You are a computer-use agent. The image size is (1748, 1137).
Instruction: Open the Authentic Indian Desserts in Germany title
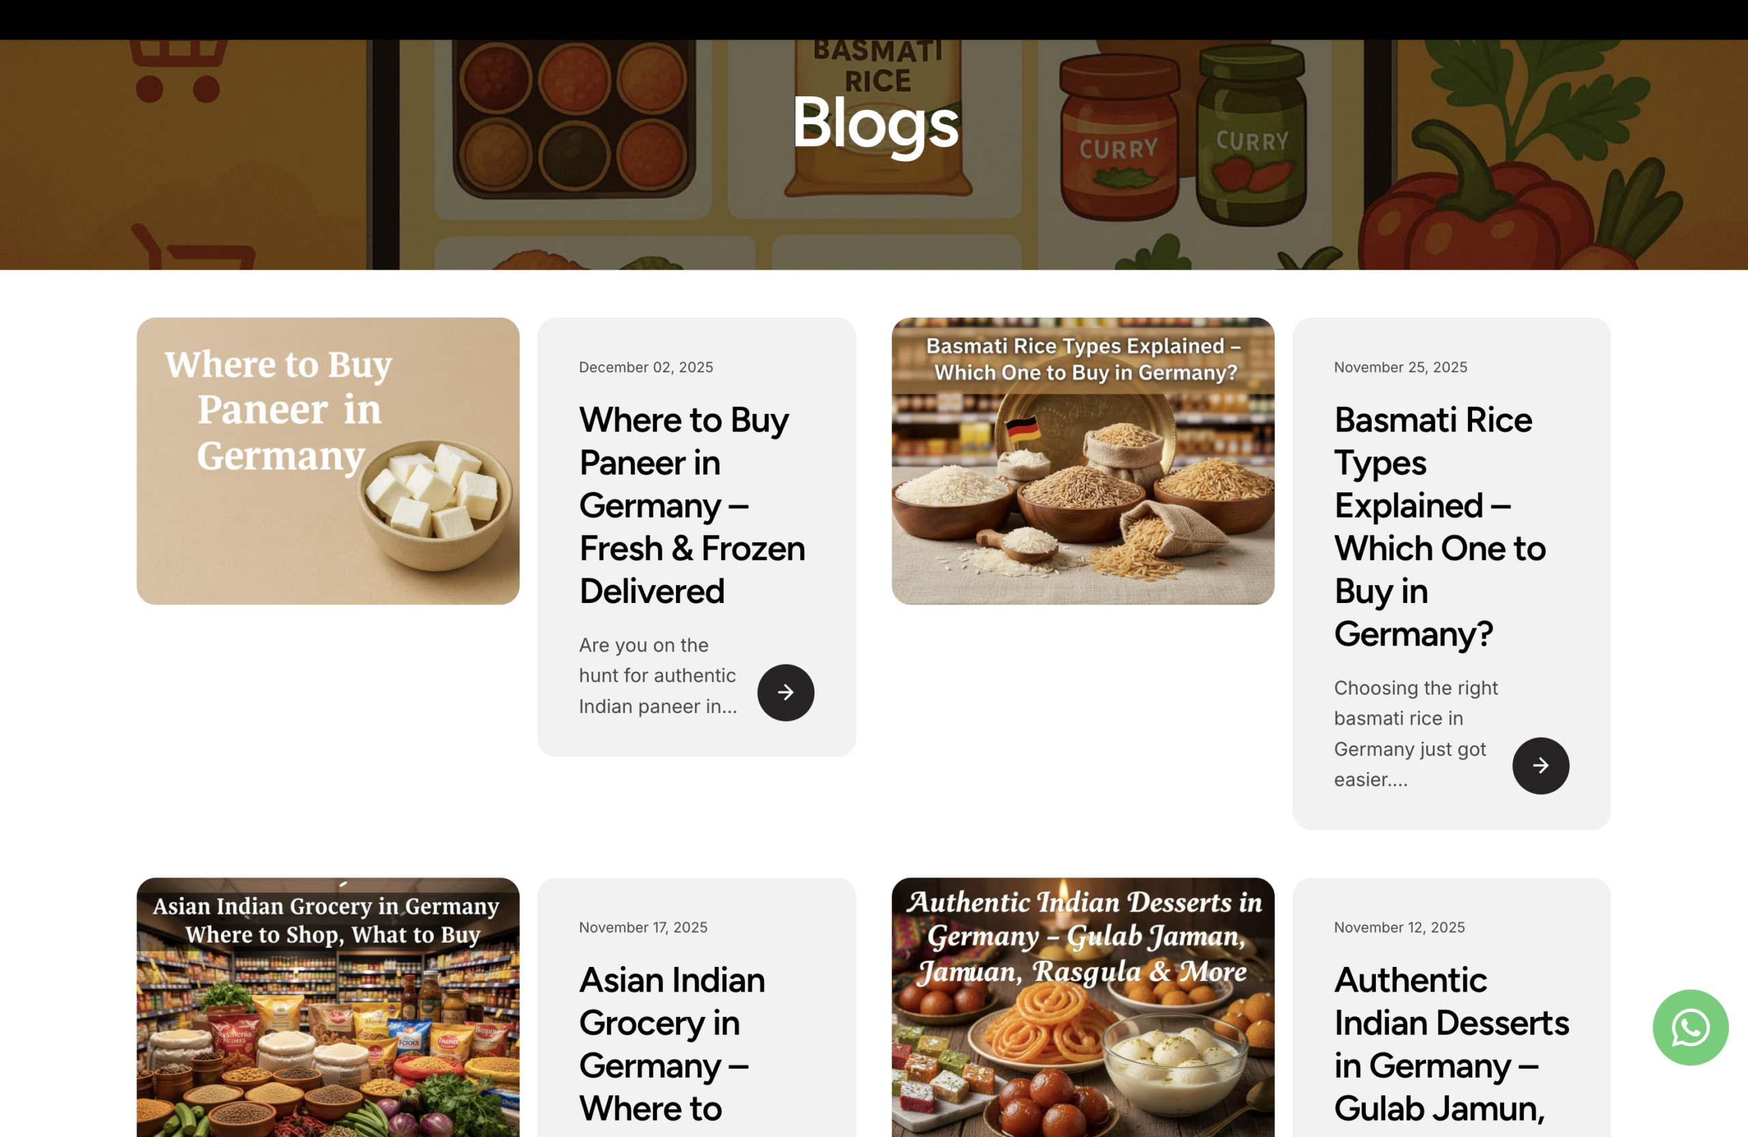point(1451,1043)
